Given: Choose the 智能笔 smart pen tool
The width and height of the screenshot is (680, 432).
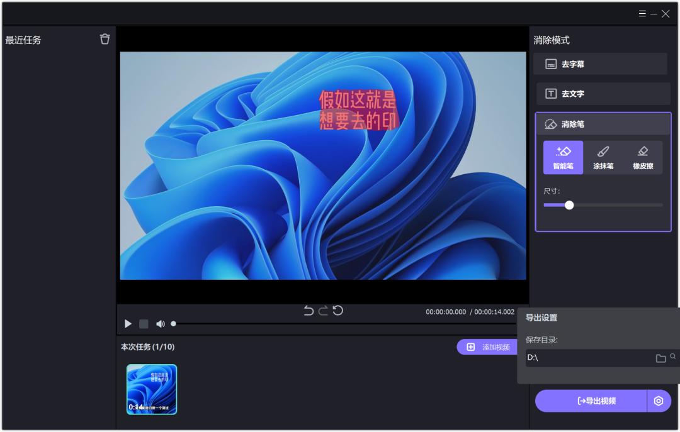Looking at the screenshot, I should [x=563, y=158].
